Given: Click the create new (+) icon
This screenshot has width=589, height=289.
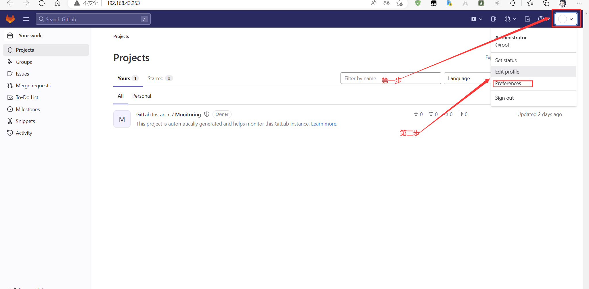Looking at the screenshot, I should [x=474, y=19].
